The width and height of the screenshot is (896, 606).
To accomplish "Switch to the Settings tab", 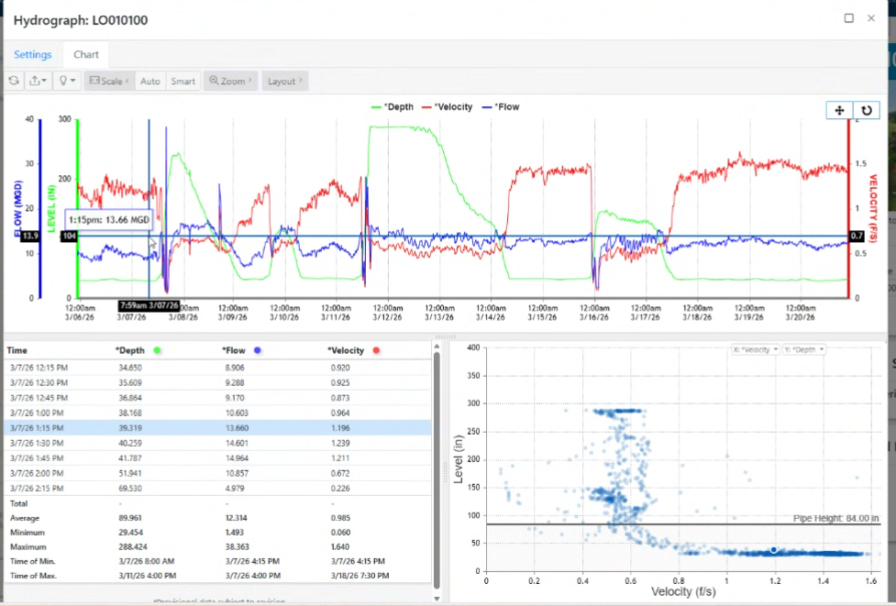I will 32,55.
